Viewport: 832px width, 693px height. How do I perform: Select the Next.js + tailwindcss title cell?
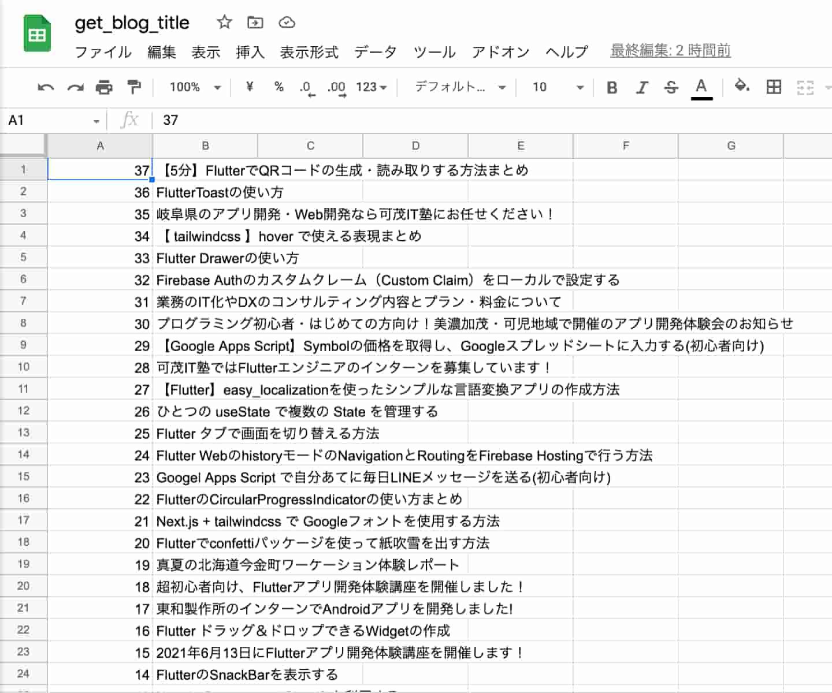click(x=205, y=521)
